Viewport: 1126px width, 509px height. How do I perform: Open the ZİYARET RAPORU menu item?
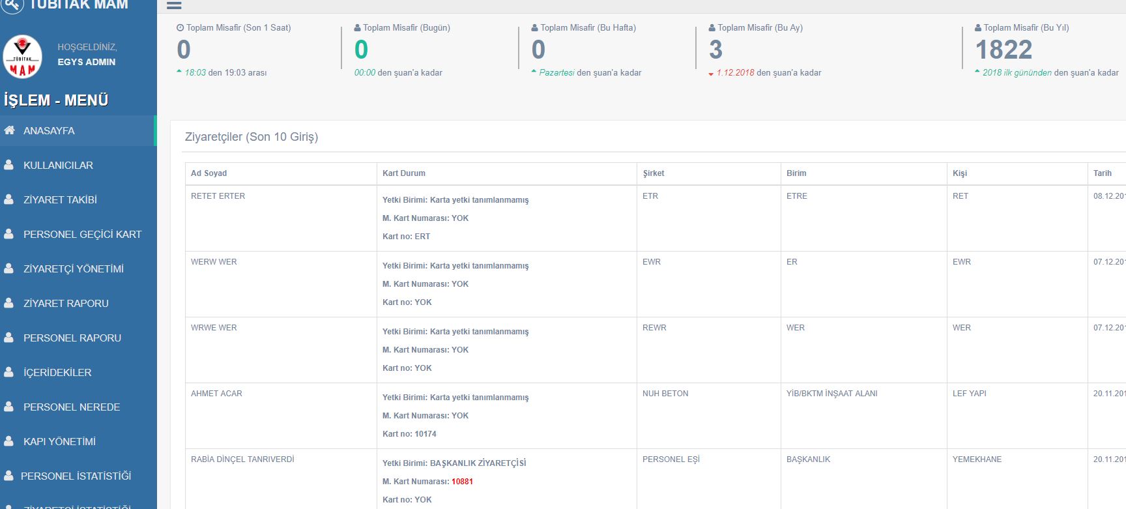pos(66,303)
